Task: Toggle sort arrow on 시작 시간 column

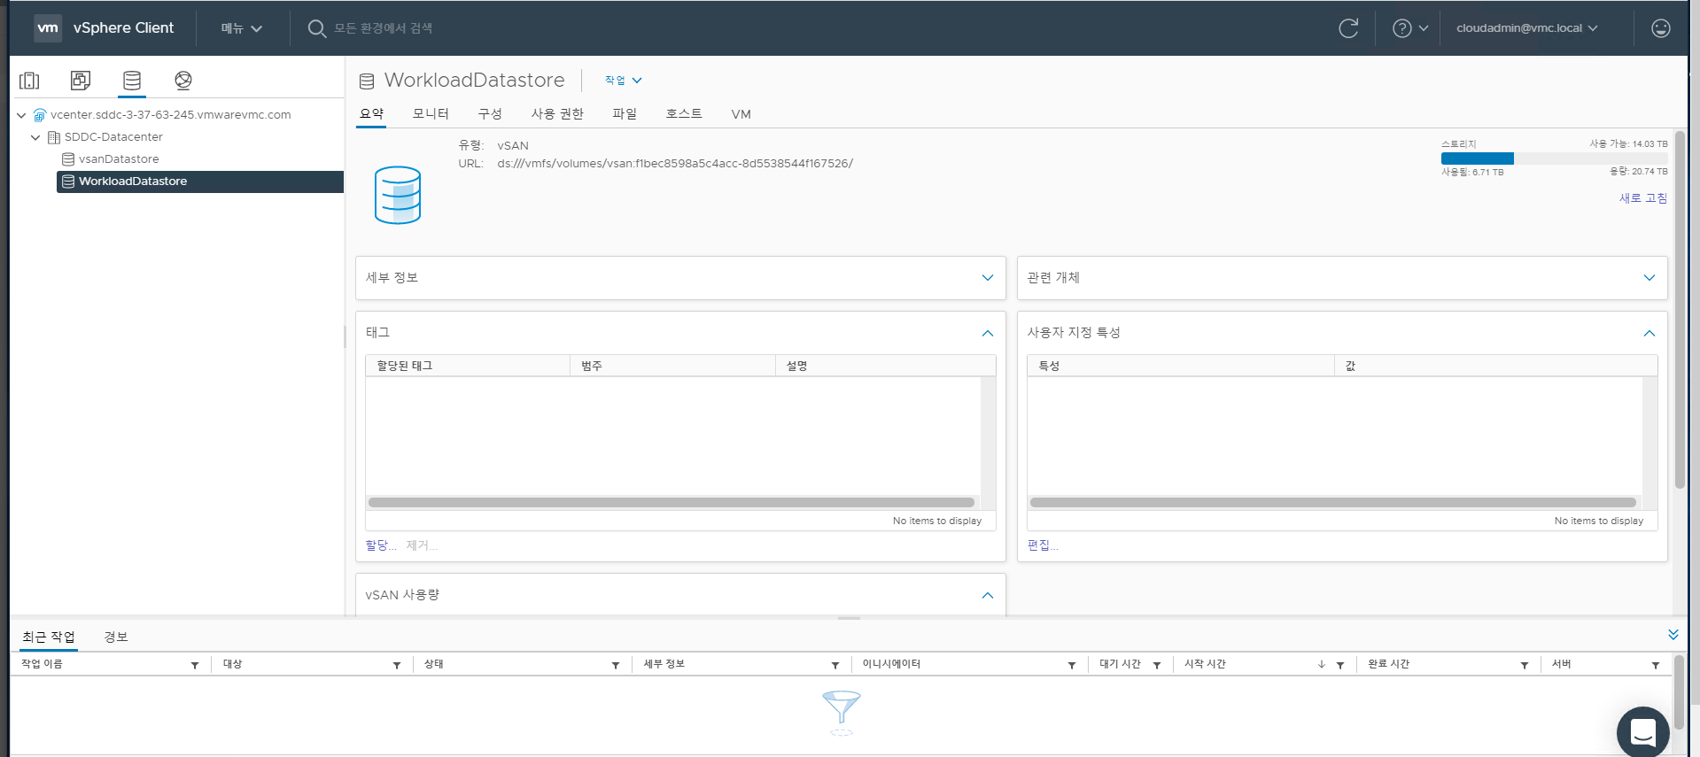Action: [x=1322, y=664]
